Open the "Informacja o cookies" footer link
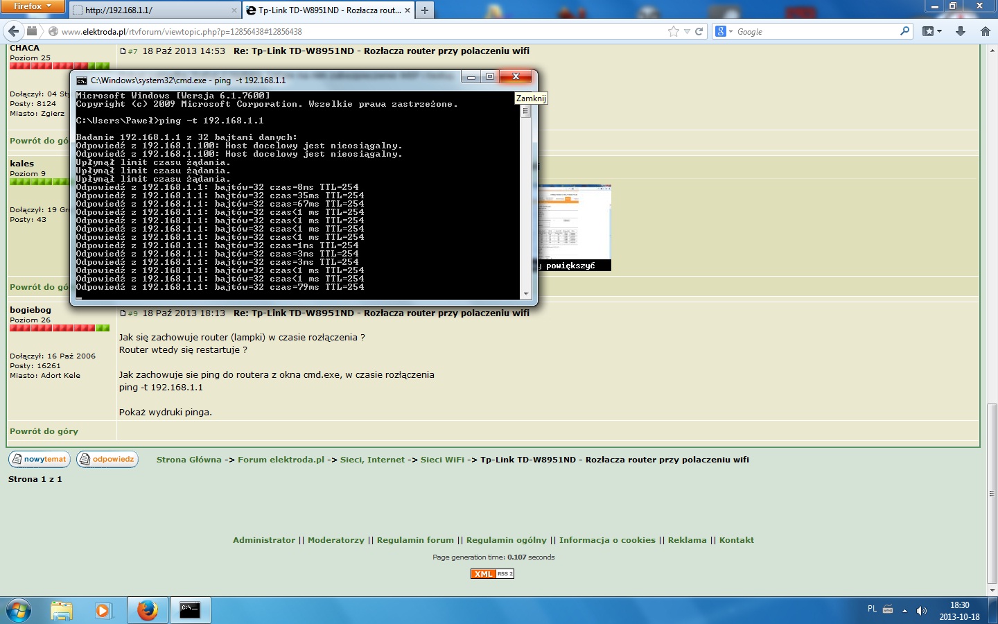 pos(607,540)
